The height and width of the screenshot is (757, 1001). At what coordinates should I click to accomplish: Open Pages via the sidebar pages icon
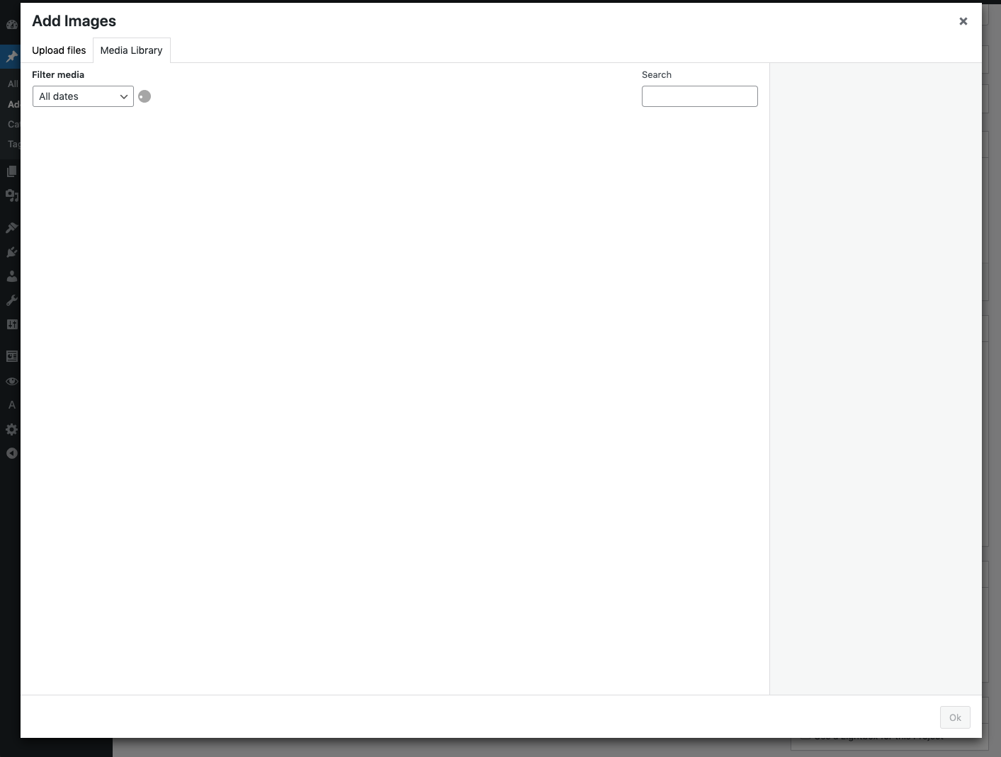point(11,171)
